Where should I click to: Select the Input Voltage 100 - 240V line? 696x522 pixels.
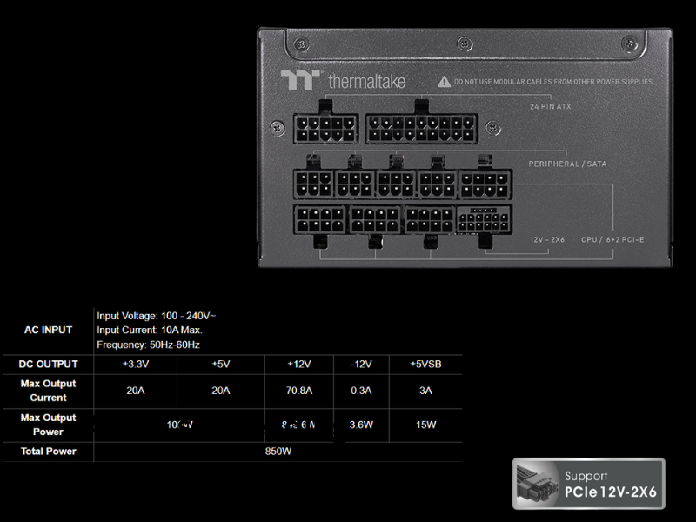pyautogui.click(x=157, y=315)
